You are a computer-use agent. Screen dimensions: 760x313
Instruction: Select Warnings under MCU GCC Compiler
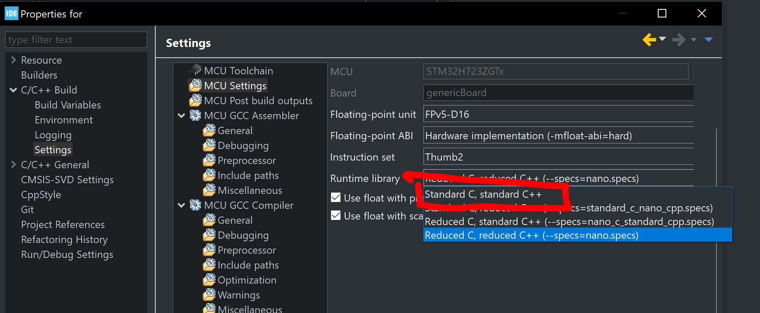point(239,295)
